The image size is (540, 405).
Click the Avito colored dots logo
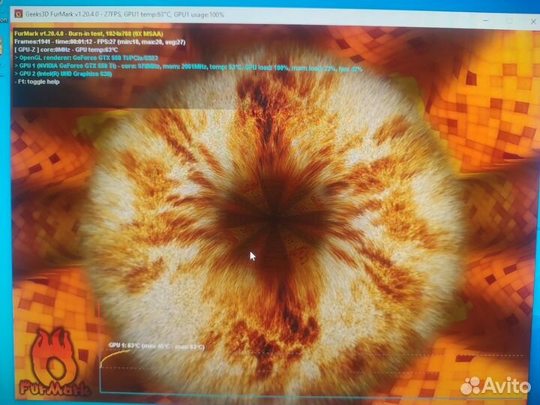pyautogui.click(x=470, y=385)
